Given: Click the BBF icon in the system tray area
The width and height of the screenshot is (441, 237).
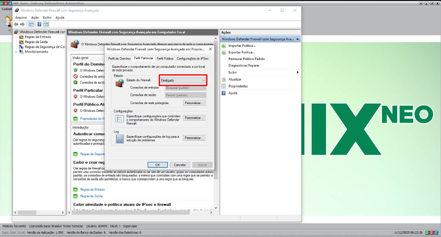Looking at the screenshot, I should (x=432, y=233).
